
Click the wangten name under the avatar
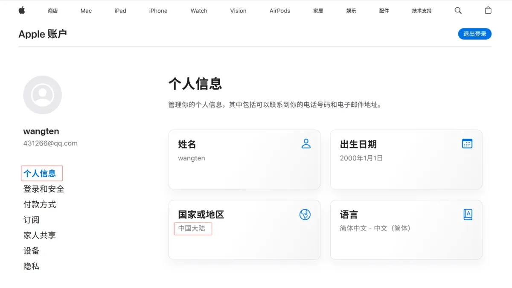point(41,131)
